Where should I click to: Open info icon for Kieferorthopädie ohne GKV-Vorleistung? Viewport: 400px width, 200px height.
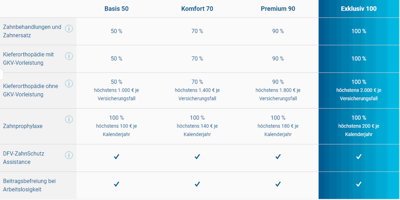69,84
